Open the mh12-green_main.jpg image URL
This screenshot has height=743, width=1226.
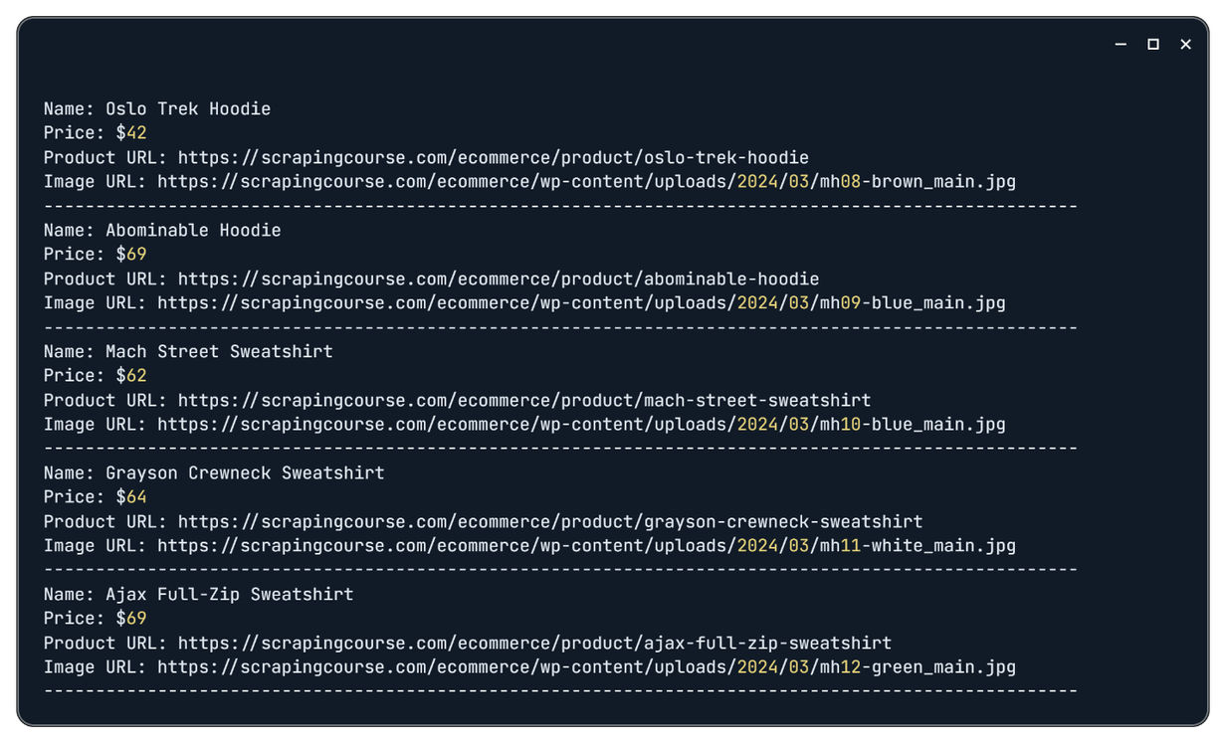[x=587, y=667]
